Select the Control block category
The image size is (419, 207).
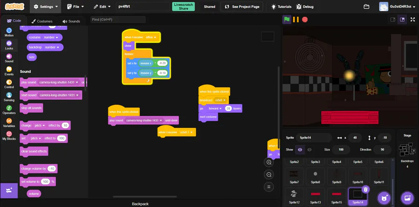pyautogui.click(x=9, y=84)
